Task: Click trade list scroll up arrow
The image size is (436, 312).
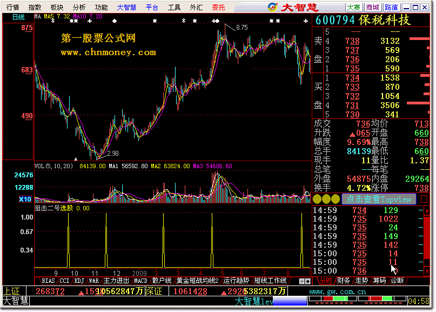Action: point(427,211)
